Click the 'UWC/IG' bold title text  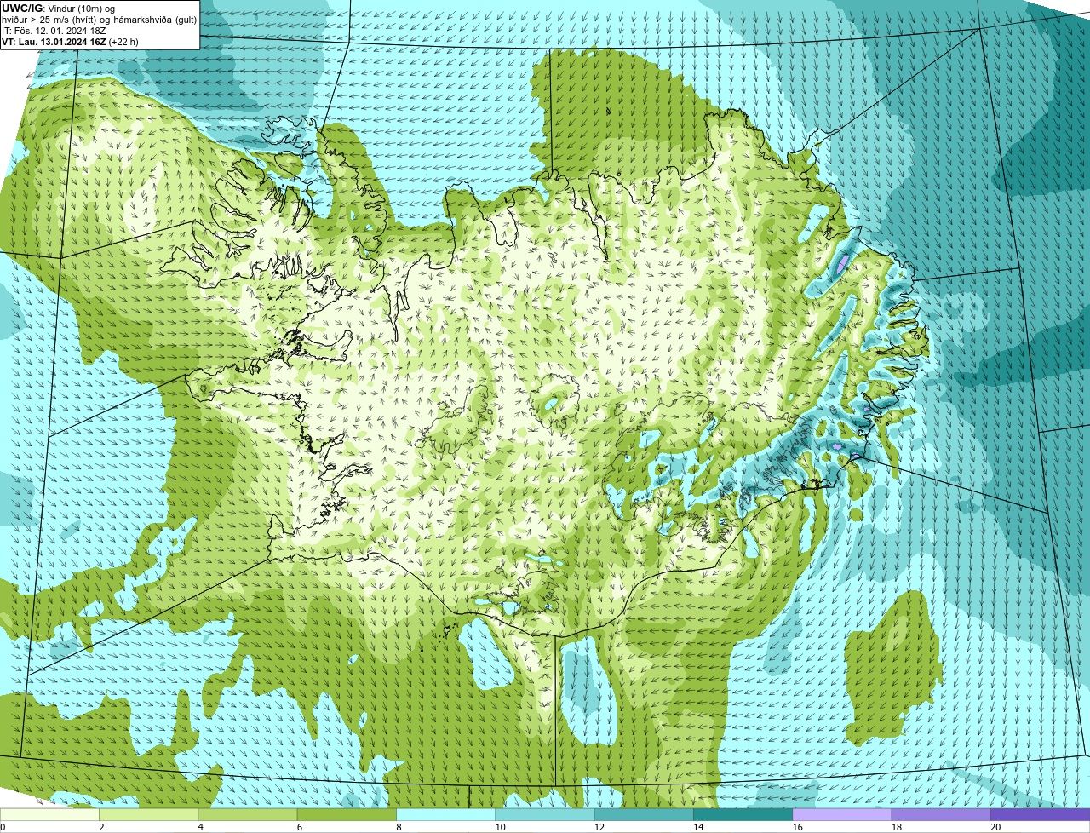pyautogui.click(x=21, y=9)
